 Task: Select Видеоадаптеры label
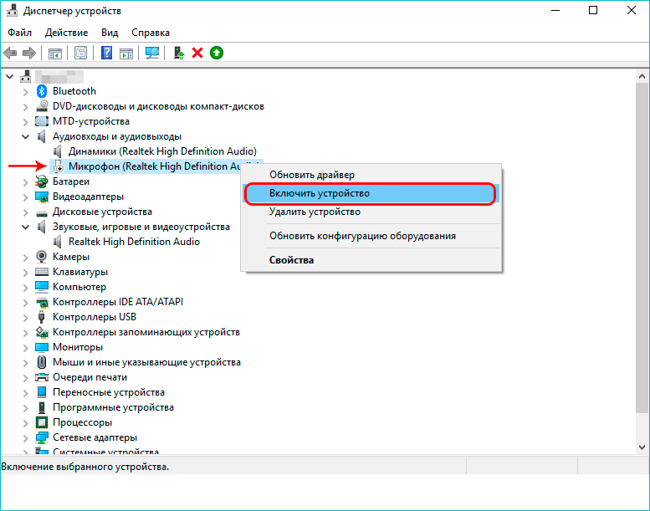pos(88,197)
